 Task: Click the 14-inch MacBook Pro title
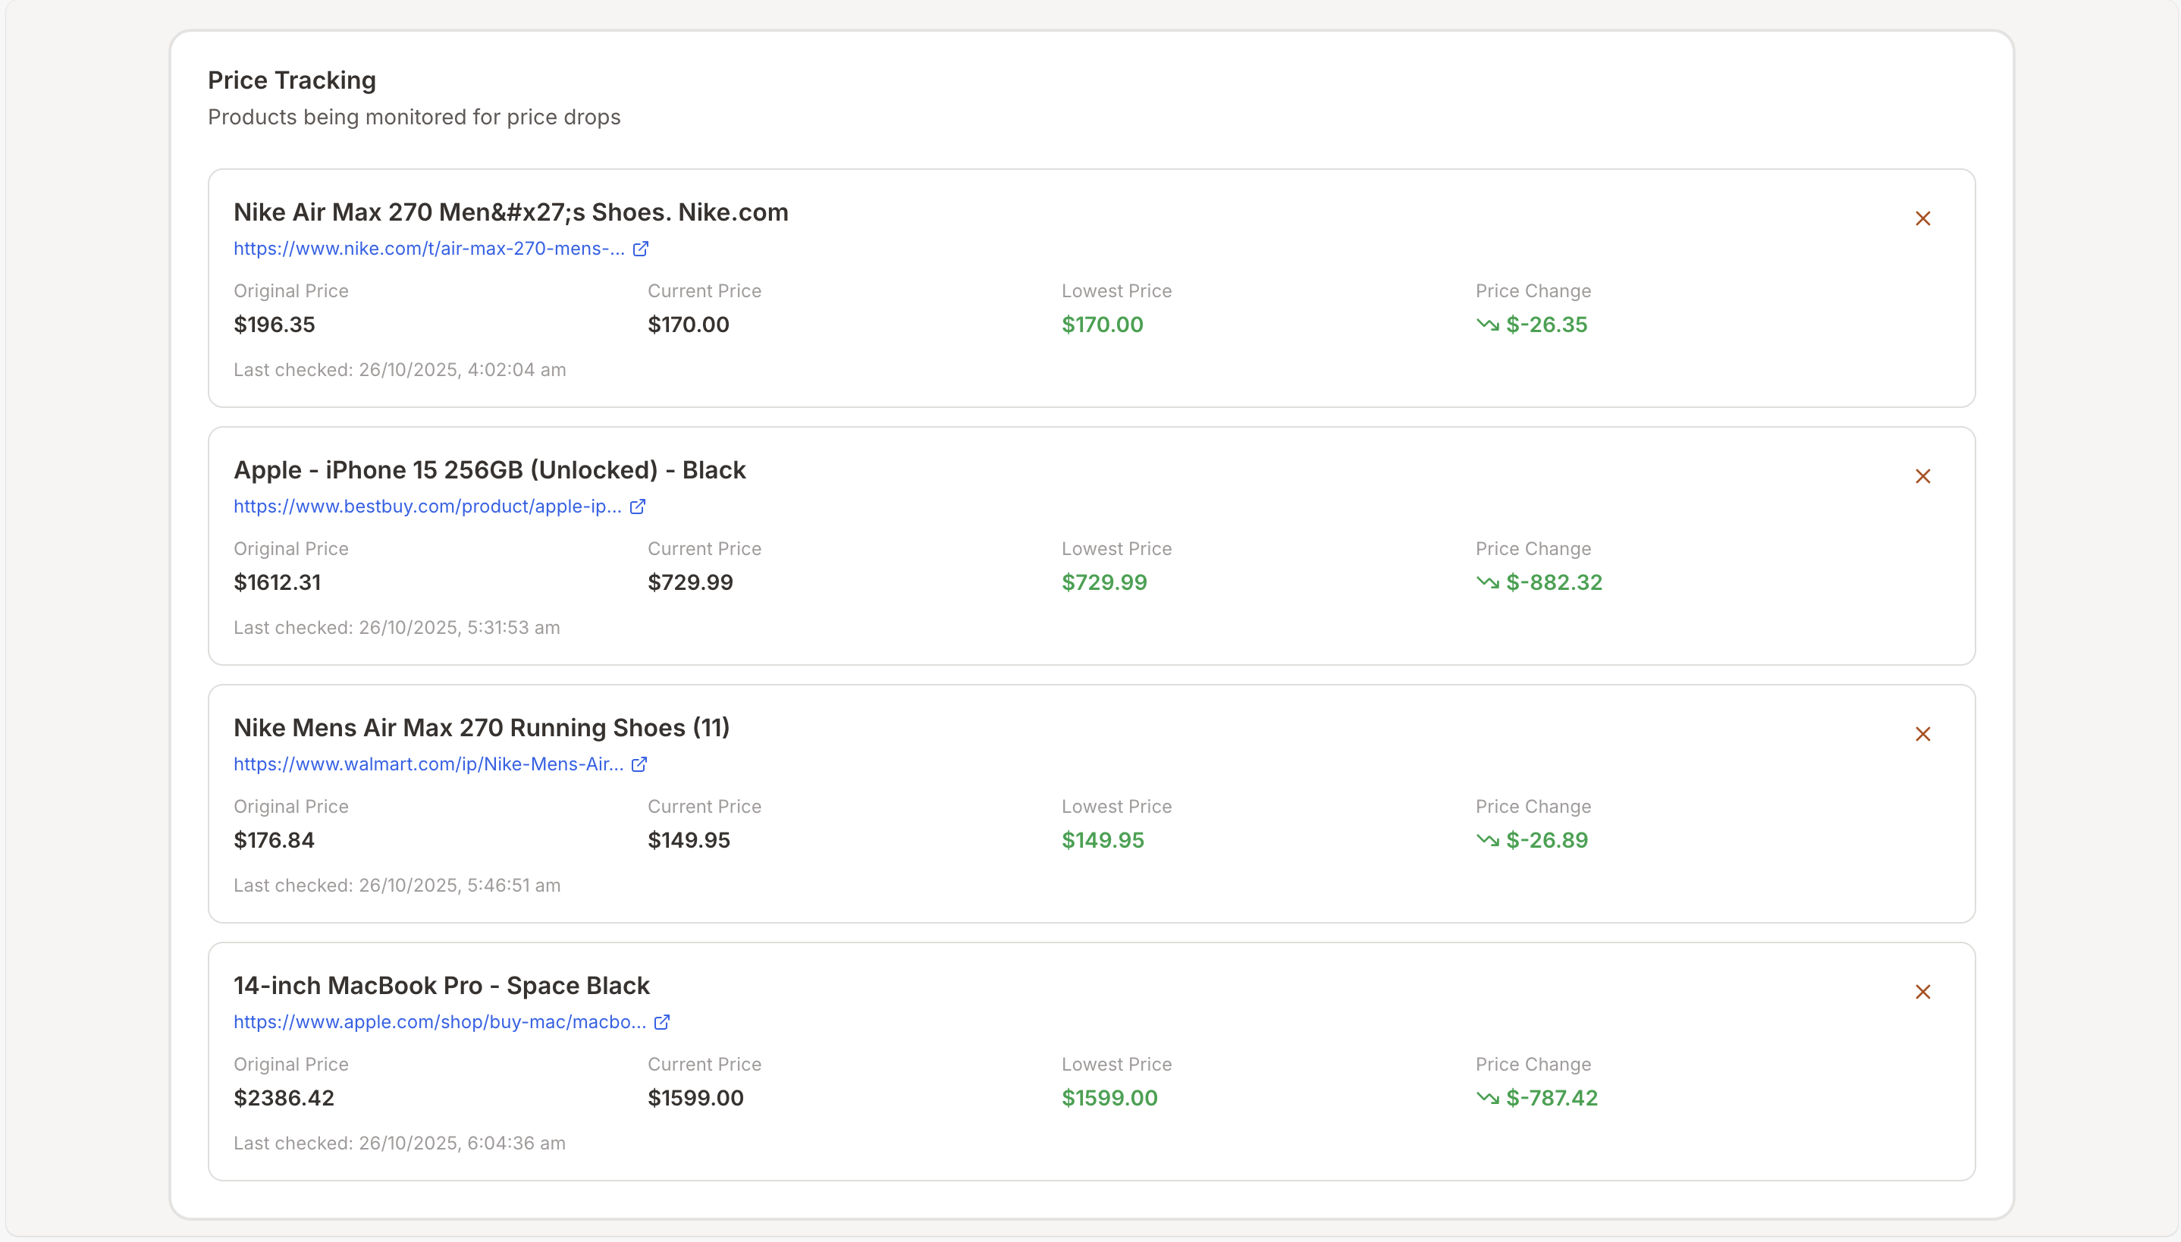pos(441,985)
